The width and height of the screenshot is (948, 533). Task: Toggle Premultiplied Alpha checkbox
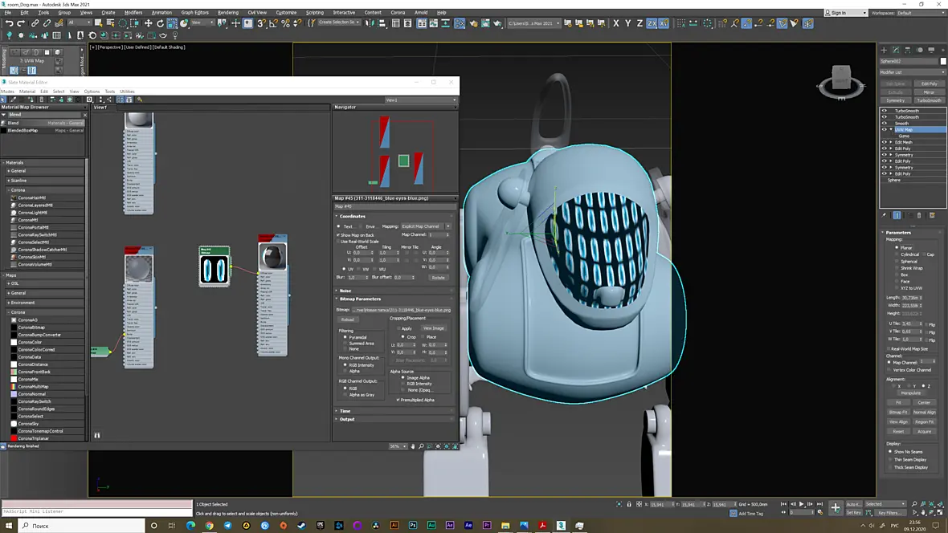398,400
